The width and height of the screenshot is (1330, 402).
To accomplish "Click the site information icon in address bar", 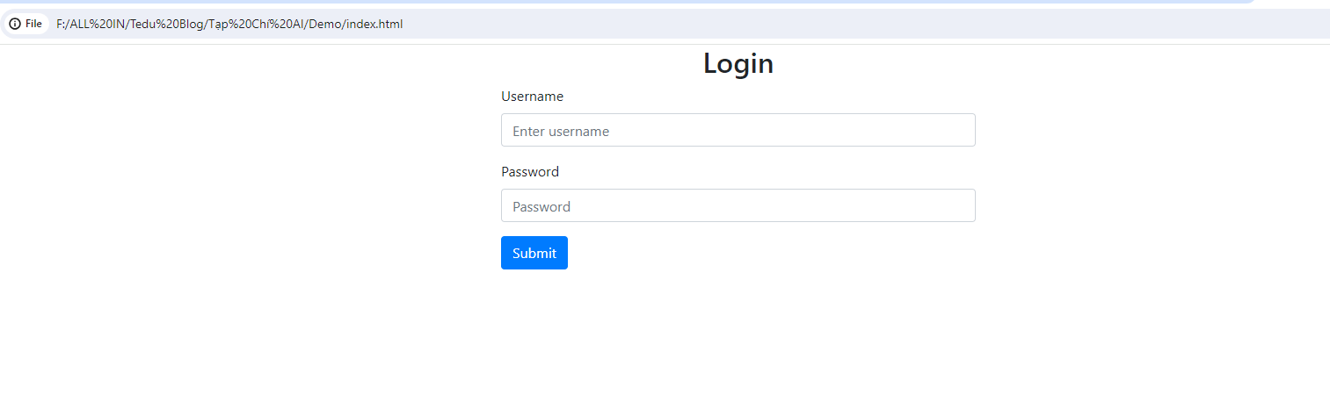I will click(x=15, y=24).
